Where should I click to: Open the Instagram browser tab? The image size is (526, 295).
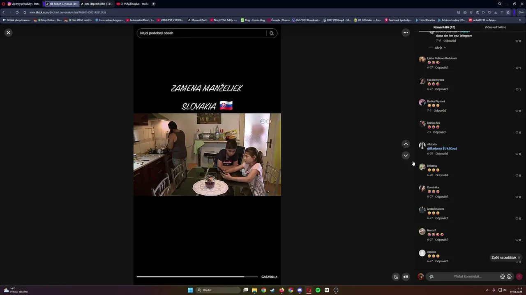point(23,4)
